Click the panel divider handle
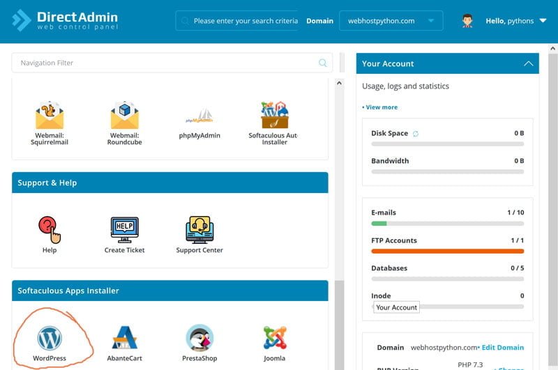The height and width of the screenshot is (370, 558). [x=342, y=63]
